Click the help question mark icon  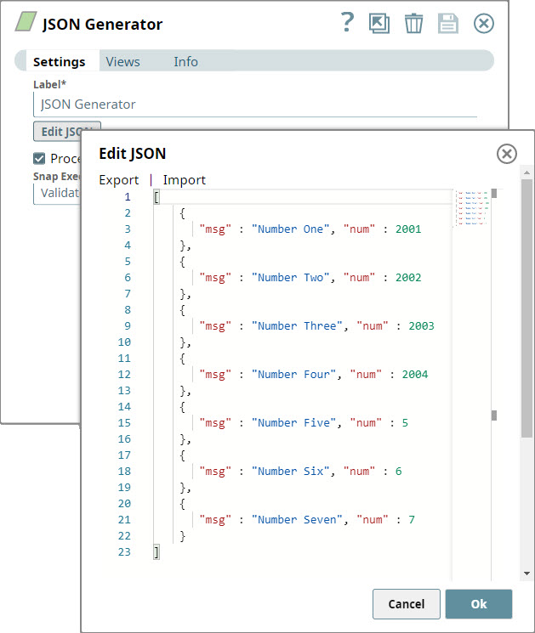[346, 23]
